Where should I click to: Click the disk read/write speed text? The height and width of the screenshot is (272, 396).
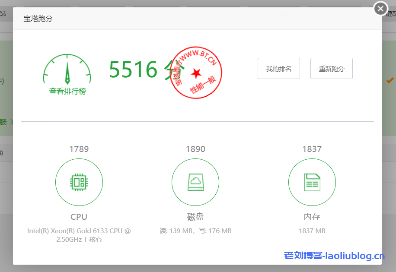[x=195, y=231]
